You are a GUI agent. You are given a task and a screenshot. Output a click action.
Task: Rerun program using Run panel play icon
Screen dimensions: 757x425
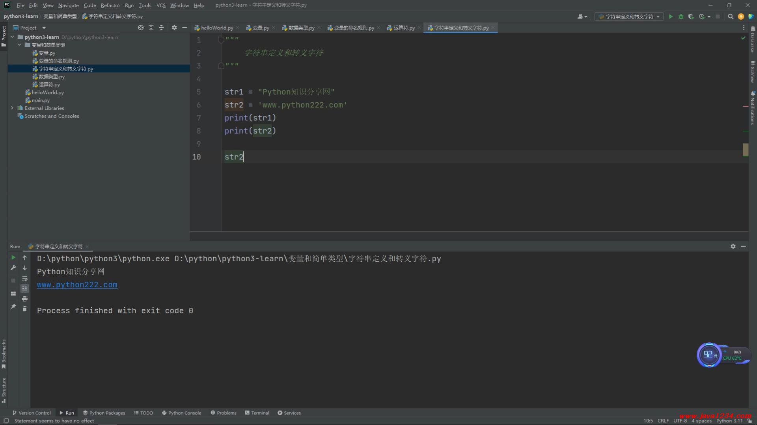13,257
